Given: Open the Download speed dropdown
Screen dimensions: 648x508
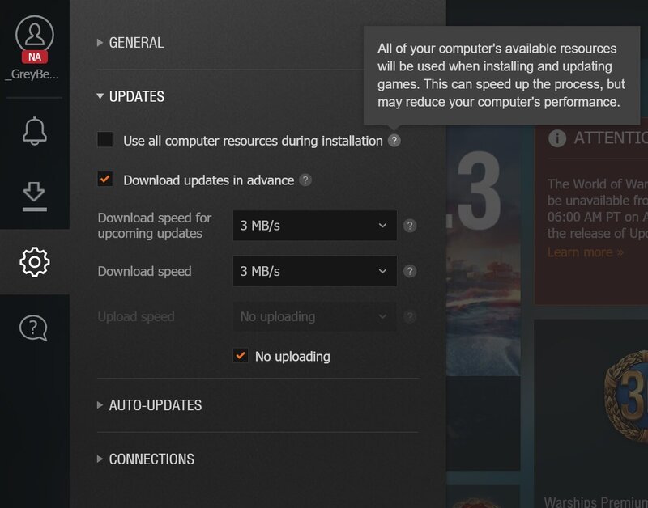Looking at the screenshot, I should 314,272.
